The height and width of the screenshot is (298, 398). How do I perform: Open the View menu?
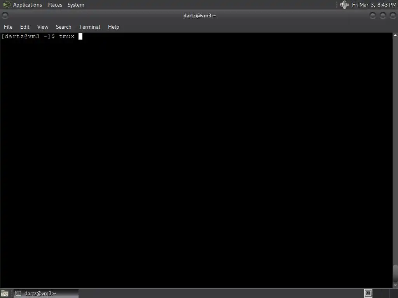click(43, 27)
